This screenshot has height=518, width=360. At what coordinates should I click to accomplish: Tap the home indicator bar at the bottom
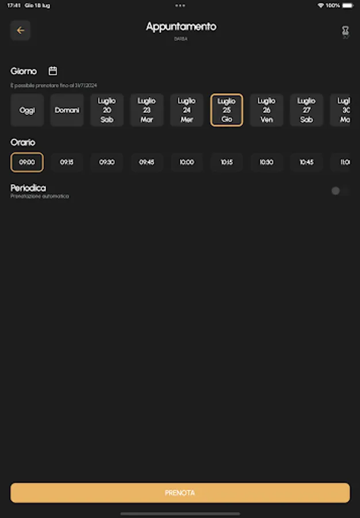click(x=180, y=513)
